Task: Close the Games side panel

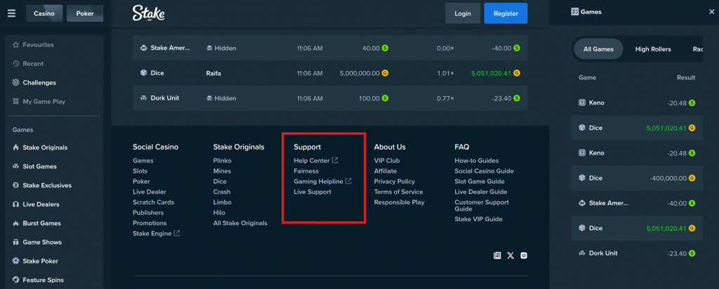Action: 711,12
